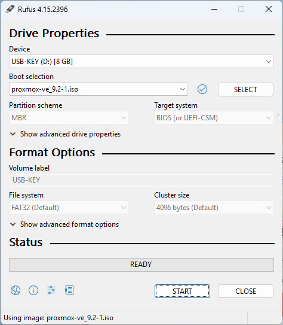Open the Device dropdown list

[141, 62]
